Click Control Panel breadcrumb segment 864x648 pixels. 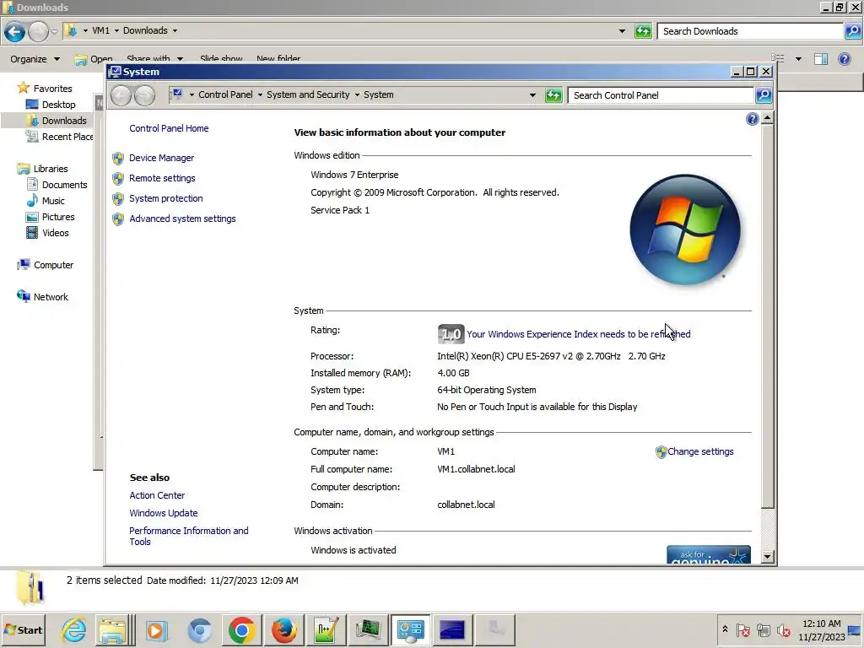click(x=225, y=94)
